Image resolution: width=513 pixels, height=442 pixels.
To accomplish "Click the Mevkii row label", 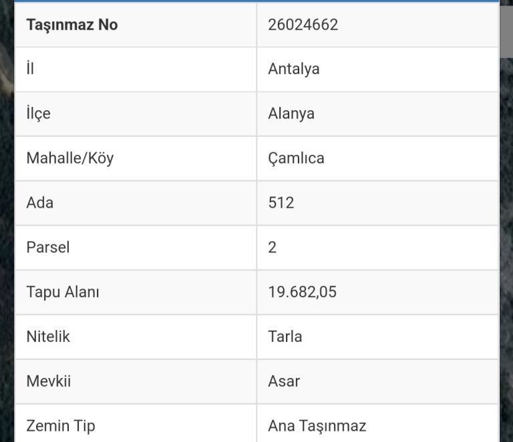I will (x=48, y=381).
